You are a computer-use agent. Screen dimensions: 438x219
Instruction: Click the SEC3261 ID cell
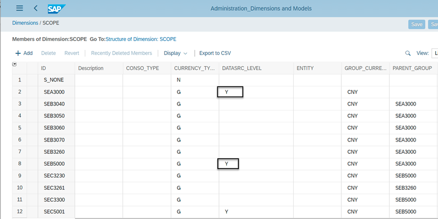[x=56, y=188]
